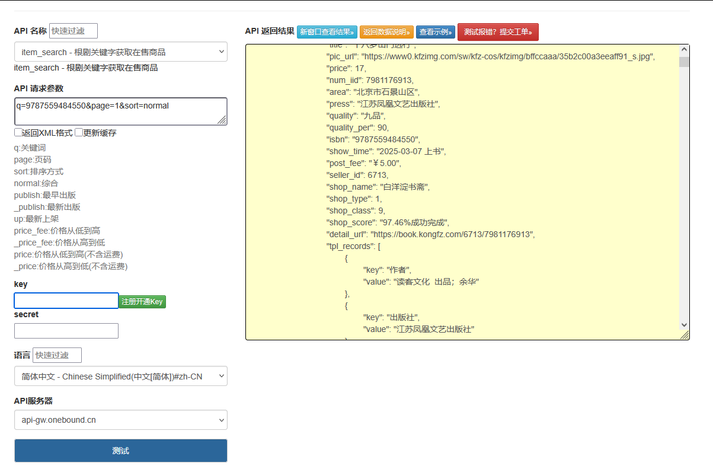Viewport: 713px width, 469px height.
Task: Click the green 注册开通Key button
Action: (x=142, y=302)
